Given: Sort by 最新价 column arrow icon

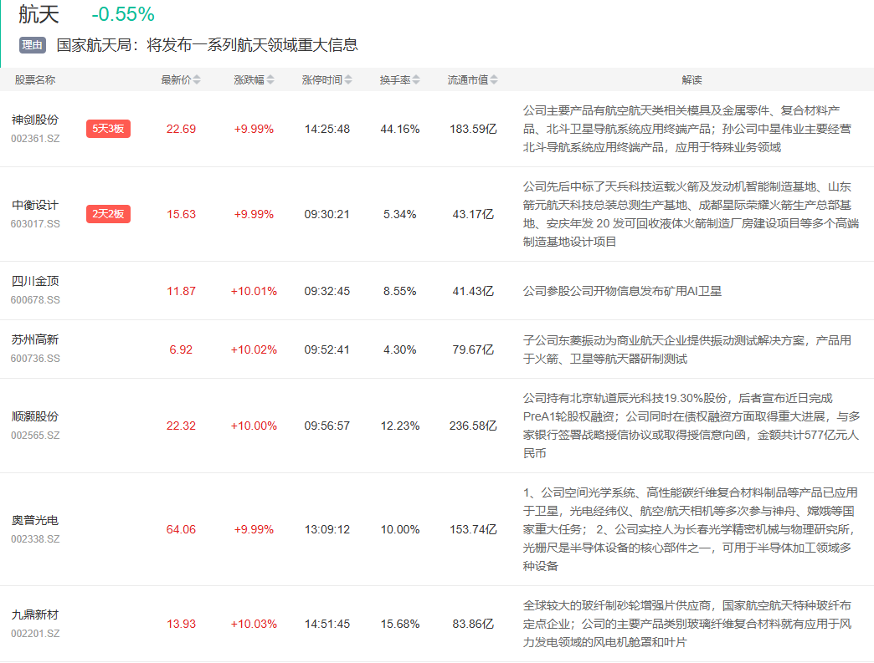Looking at the screenshot, I should click(198, 80).
